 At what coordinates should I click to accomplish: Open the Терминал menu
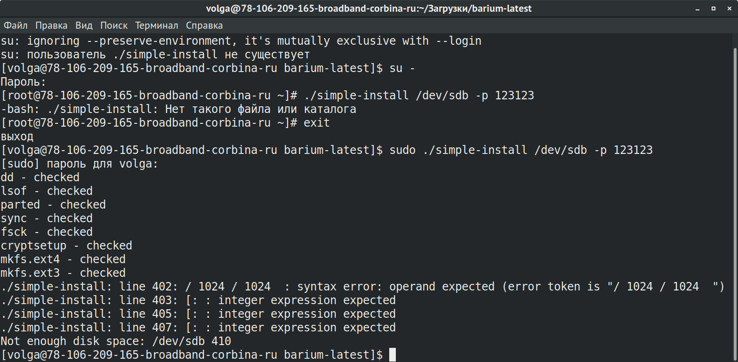pos(156,25)
